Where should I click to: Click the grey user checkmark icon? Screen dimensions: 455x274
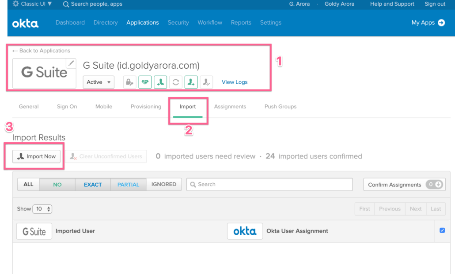click(x=206, y=82)
